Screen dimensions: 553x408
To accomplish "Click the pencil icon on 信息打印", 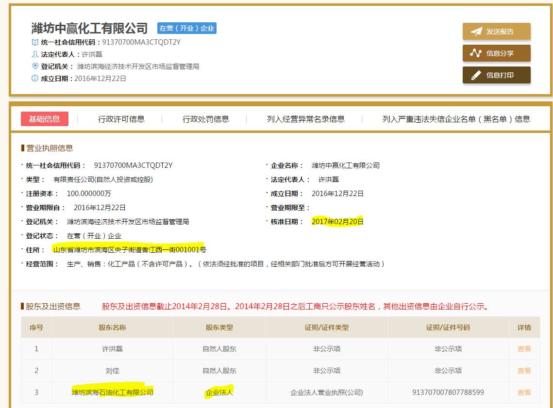I will [x=476, y=75].
